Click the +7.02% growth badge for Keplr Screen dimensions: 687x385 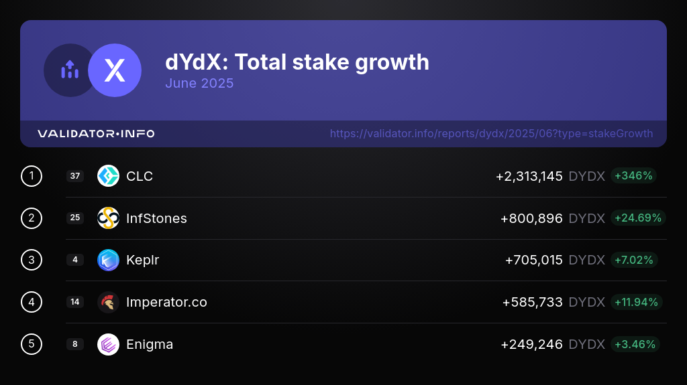click(633, 260)
